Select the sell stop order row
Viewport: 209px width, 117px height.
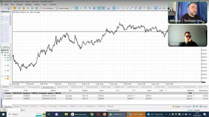tap(105, 98)
